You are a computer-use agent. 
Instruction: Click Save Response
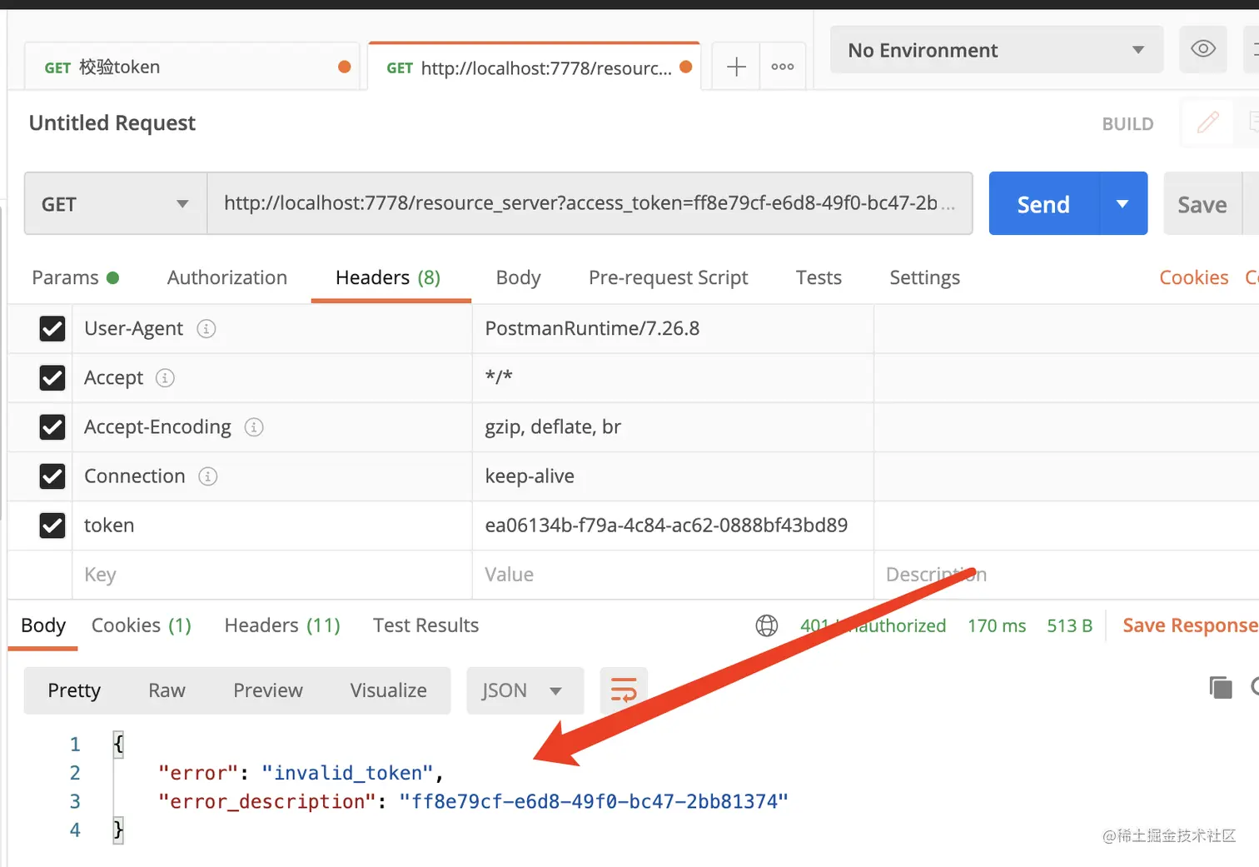coord(1190,625)
